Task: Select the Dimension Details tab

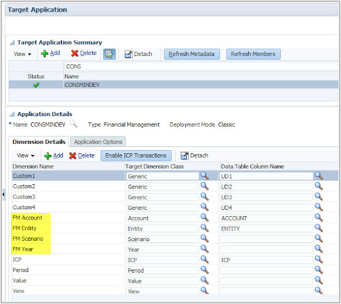Action: (39, 142)
